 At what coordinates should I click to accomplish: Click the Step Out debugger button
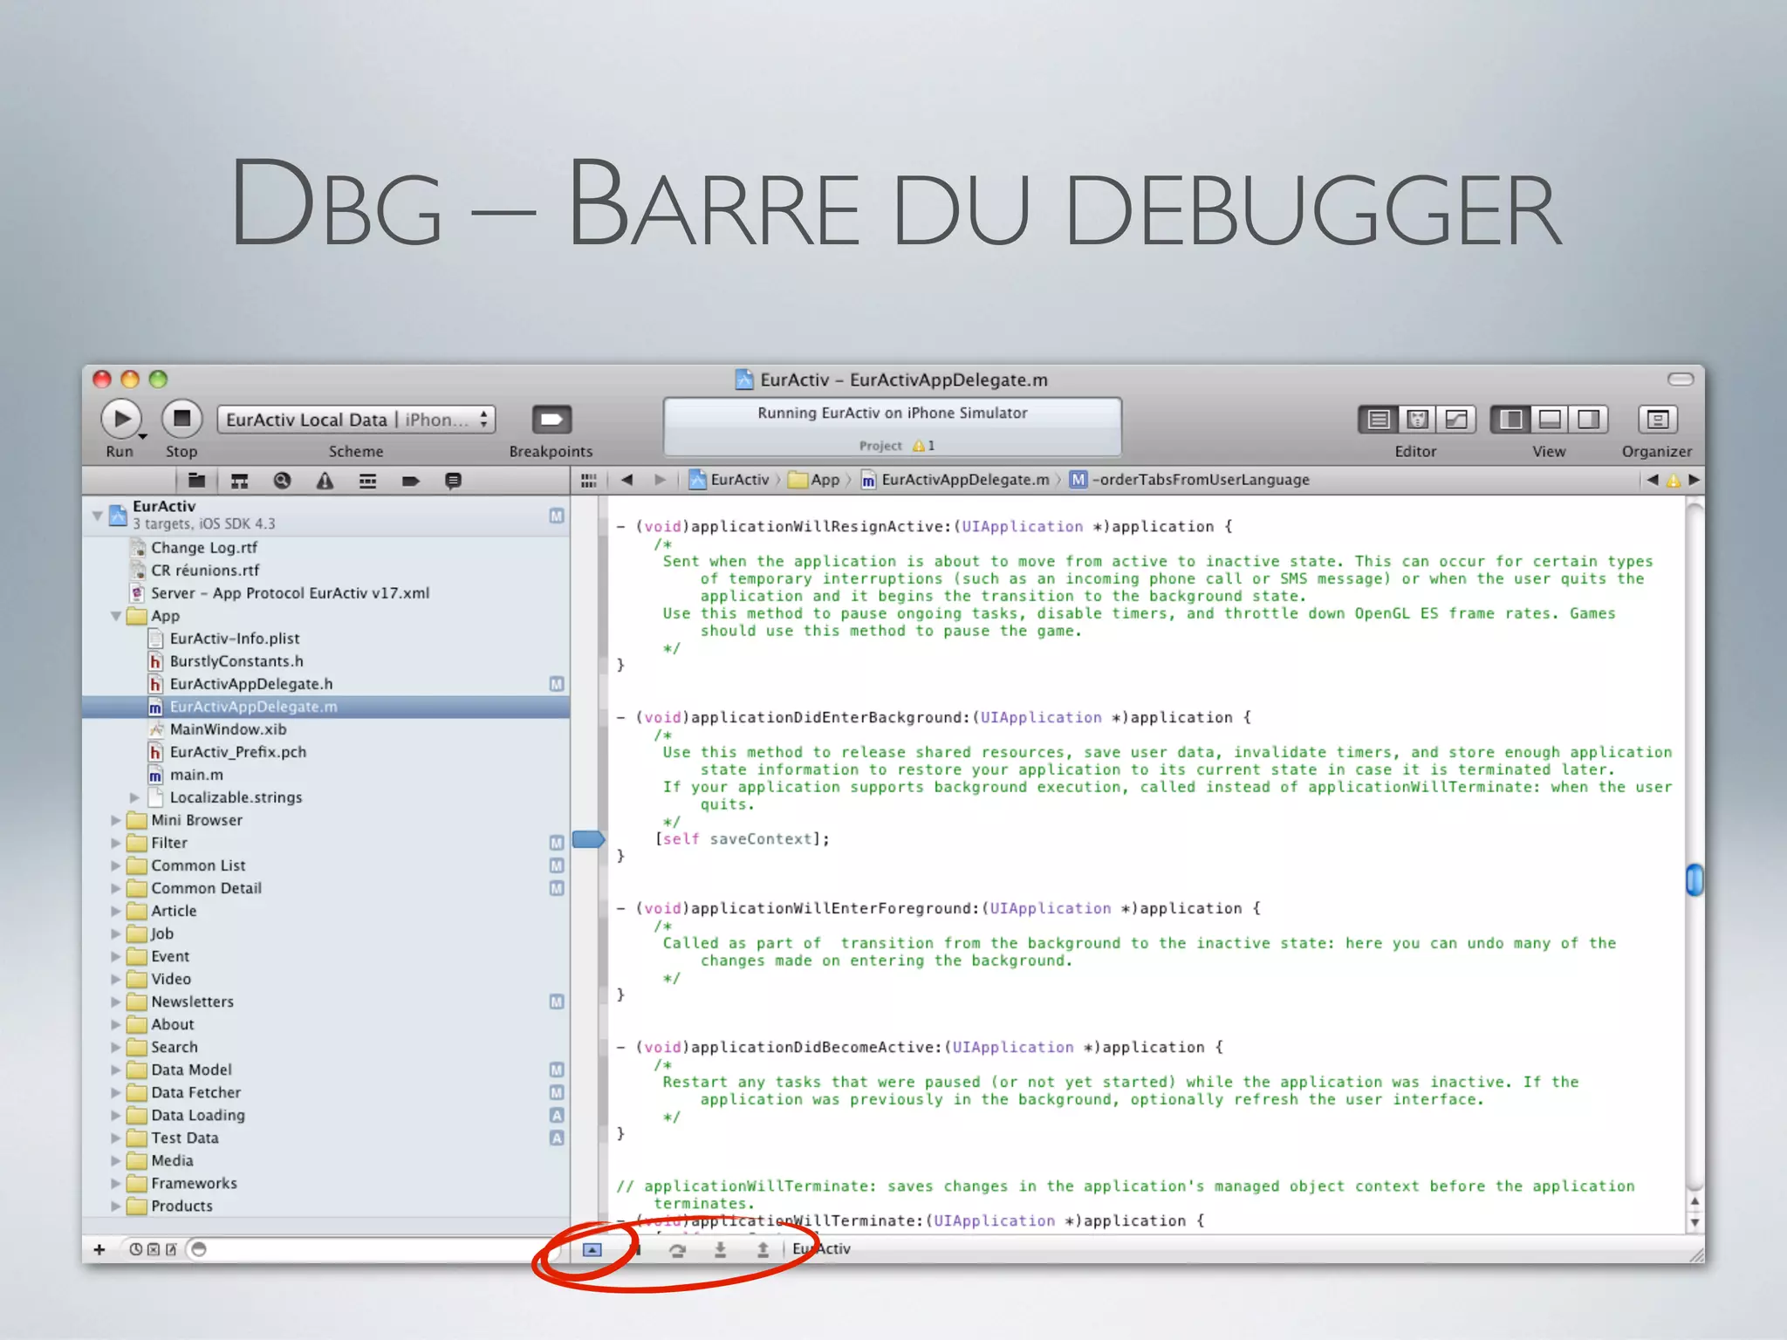(x=763, y=1250)
